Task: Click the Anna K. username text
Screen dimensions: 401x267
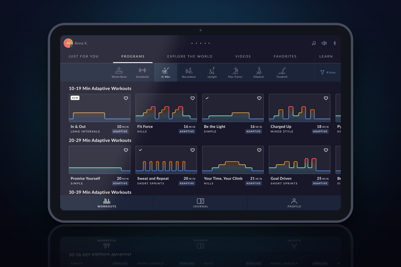Action: (81, 43)
